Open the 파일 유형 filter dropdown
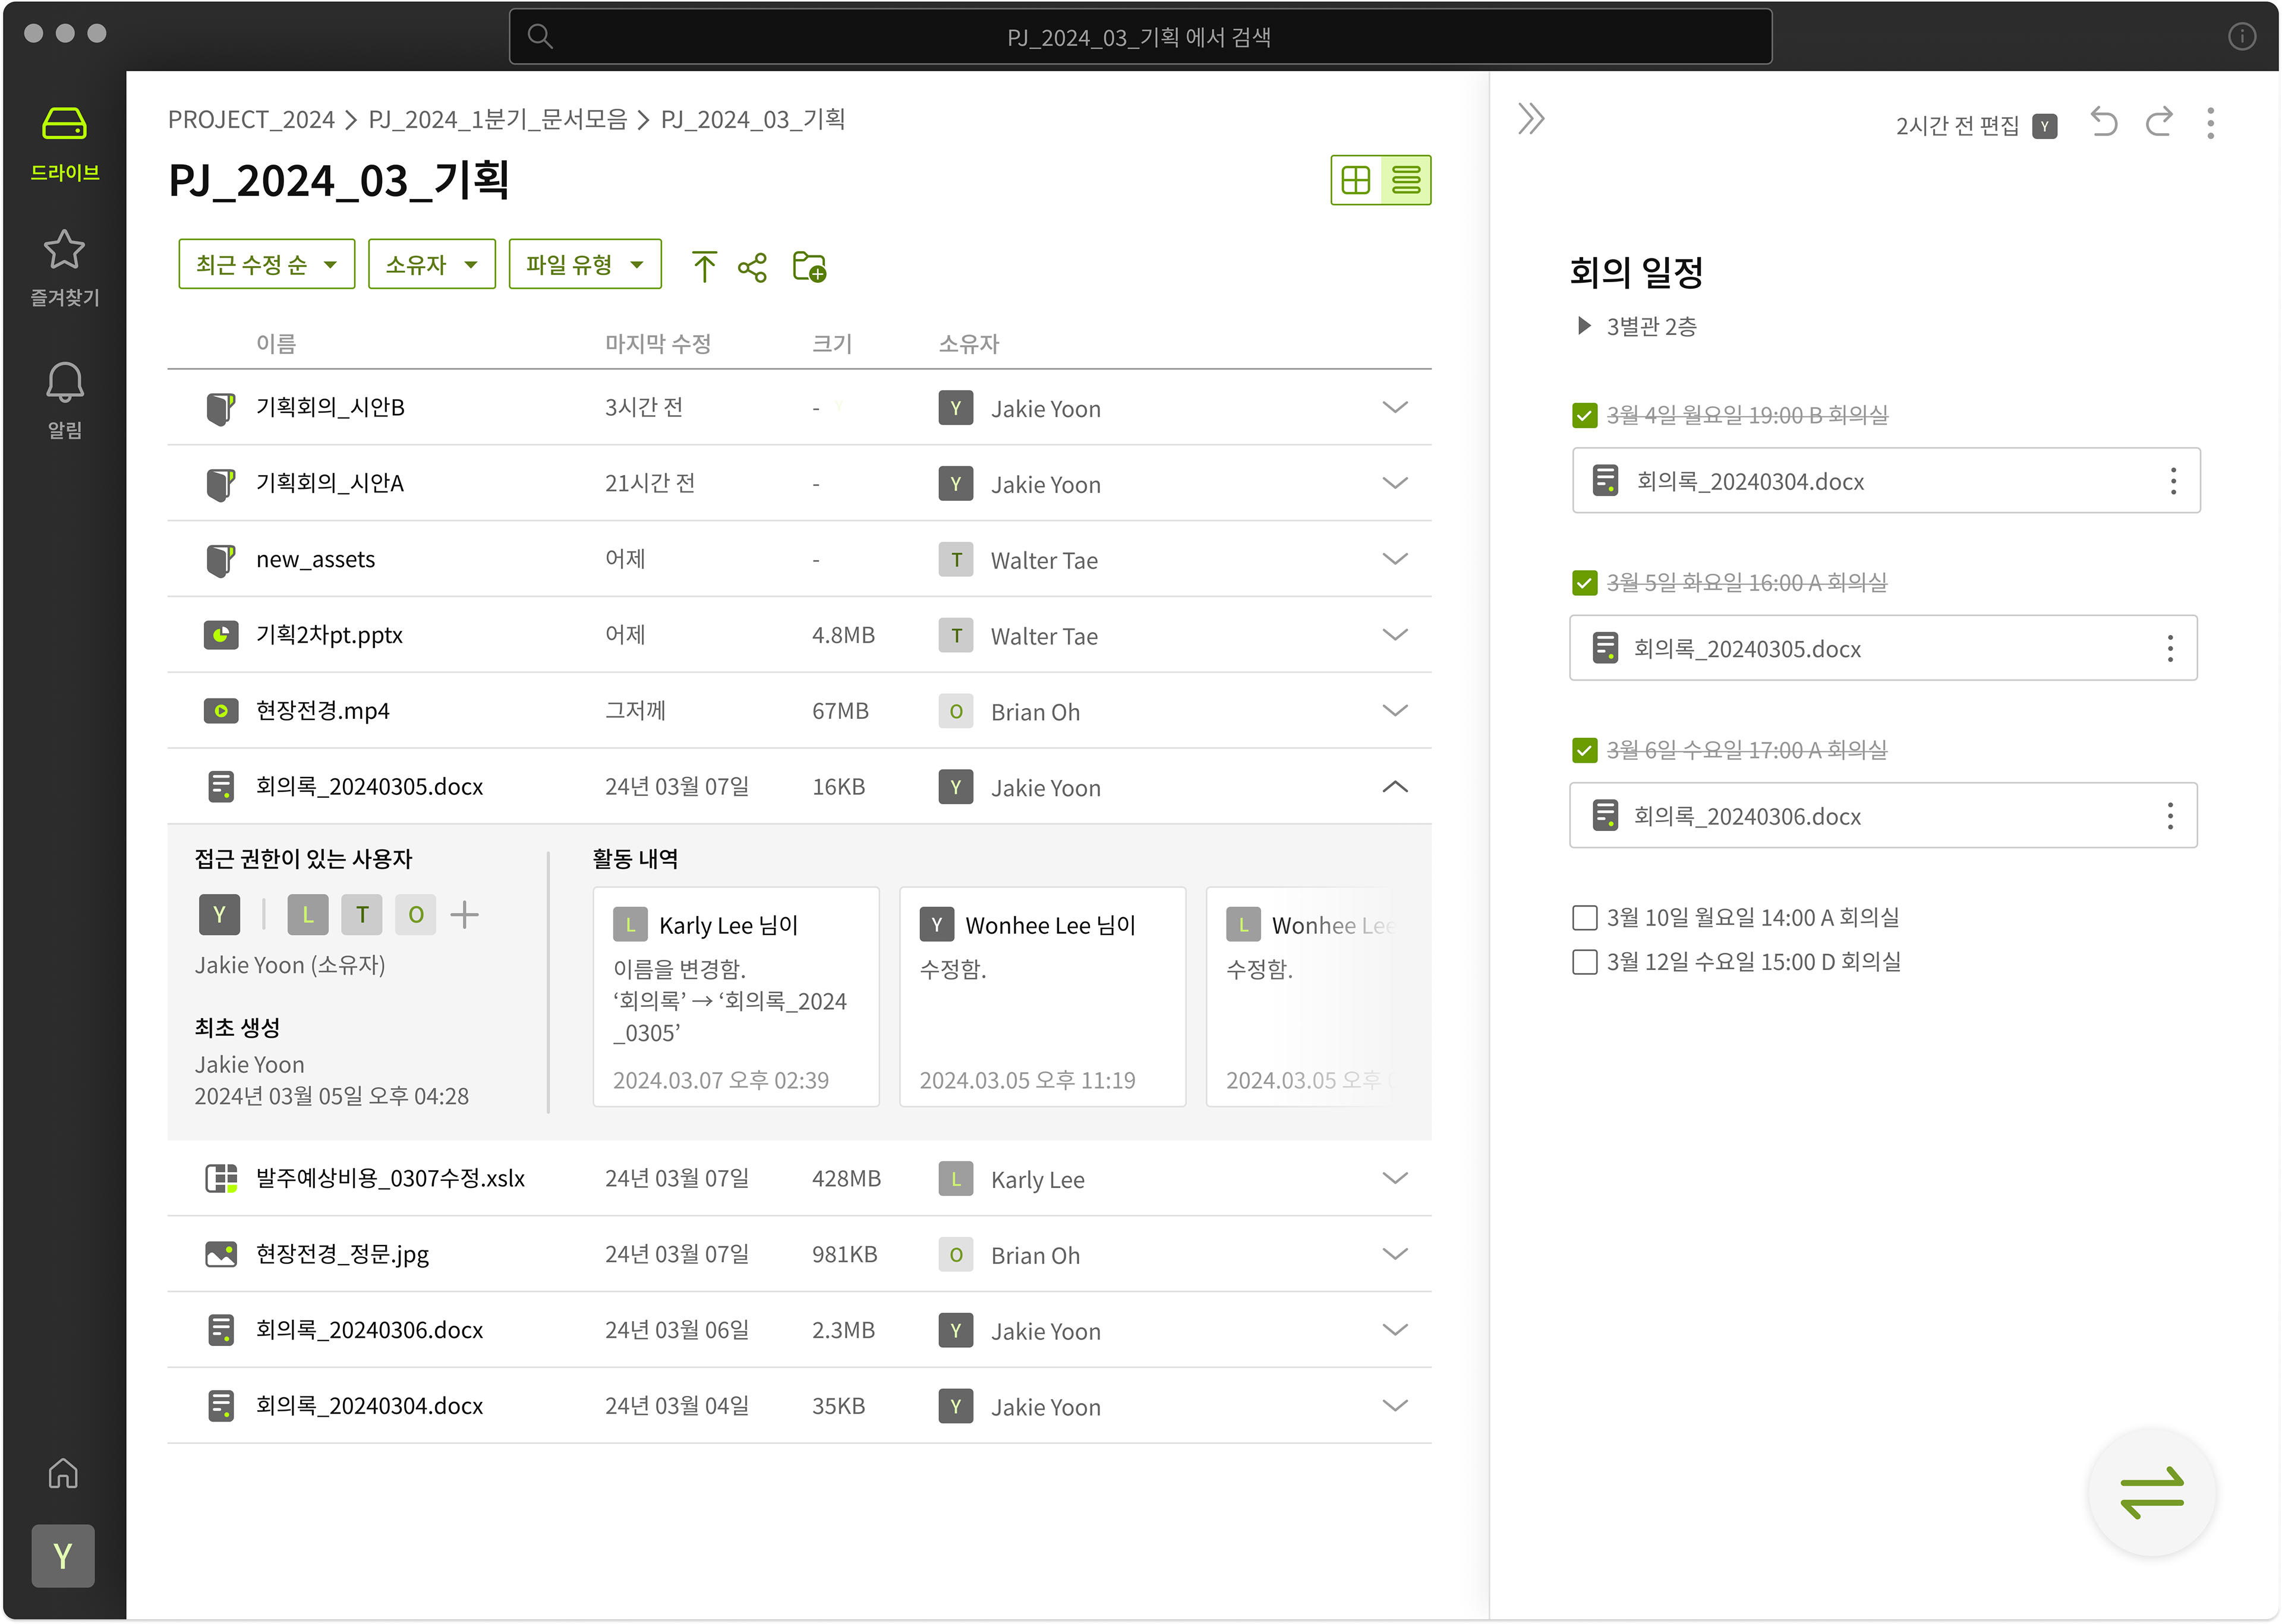The image size is (2282, 1624). coord(584,265)
